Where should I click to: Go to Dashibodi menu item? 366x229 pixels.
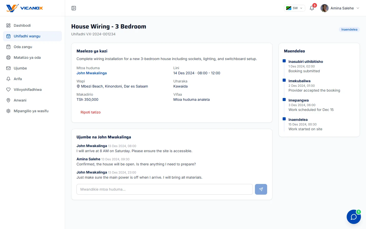point(32,25)
